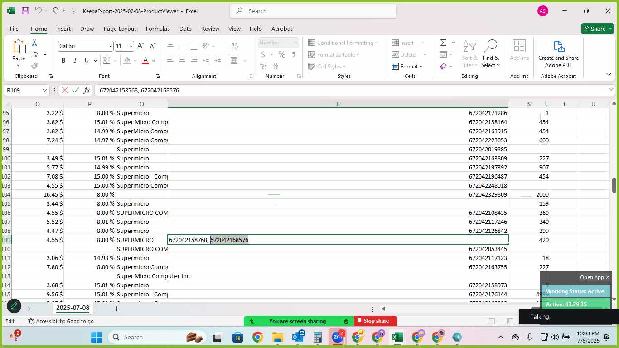Click the Find & Select magnifier icon
The height and width of the screenshot is (348, 619).
[490, 46]
